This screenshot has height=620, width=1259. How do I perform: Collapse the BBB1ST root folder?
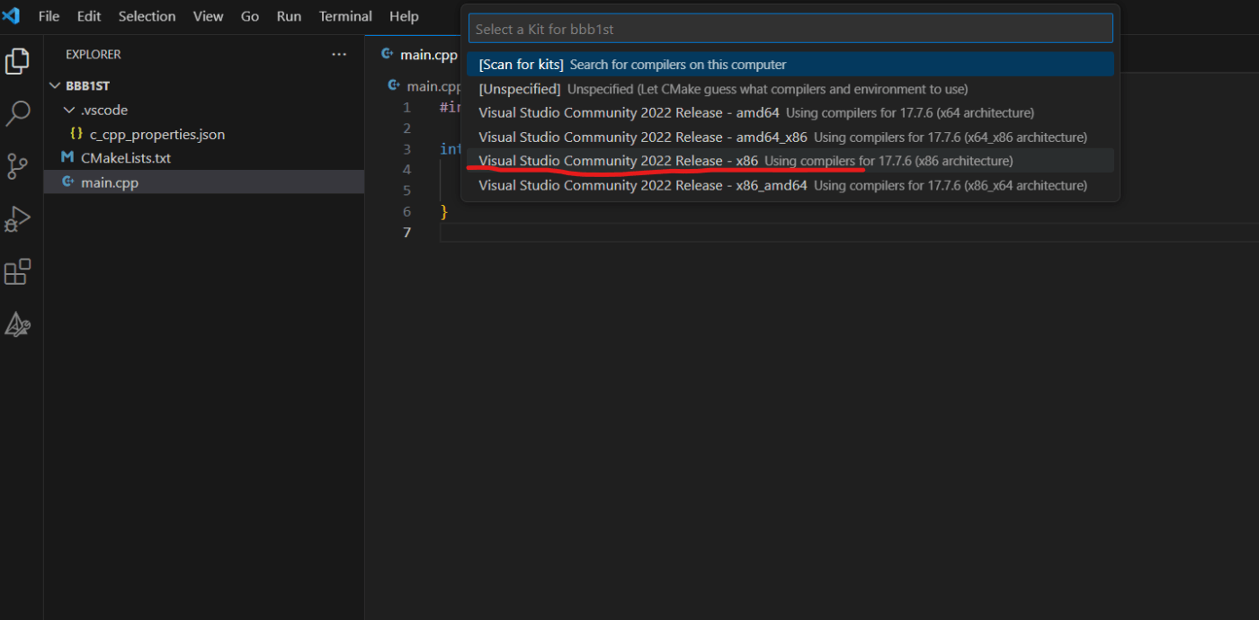pos(56,85)
